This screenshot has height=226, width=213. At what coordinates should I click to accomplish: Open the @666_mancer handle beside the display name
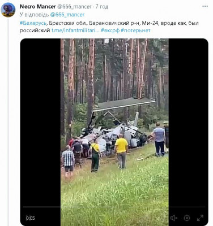74,7
